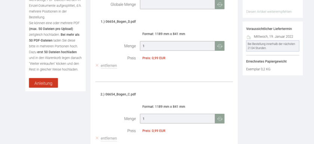314x144 pixels.
Task: Remove Bogen_D.pdf via entfernen link
Action: (109, 66)
